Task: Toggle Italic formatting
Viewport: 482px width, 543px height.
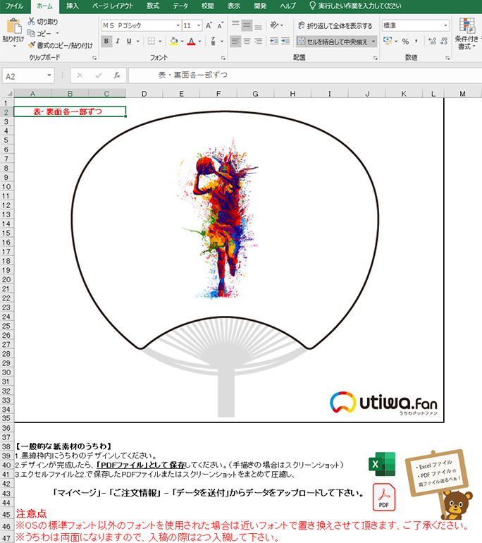Action: tap(119, 42)
